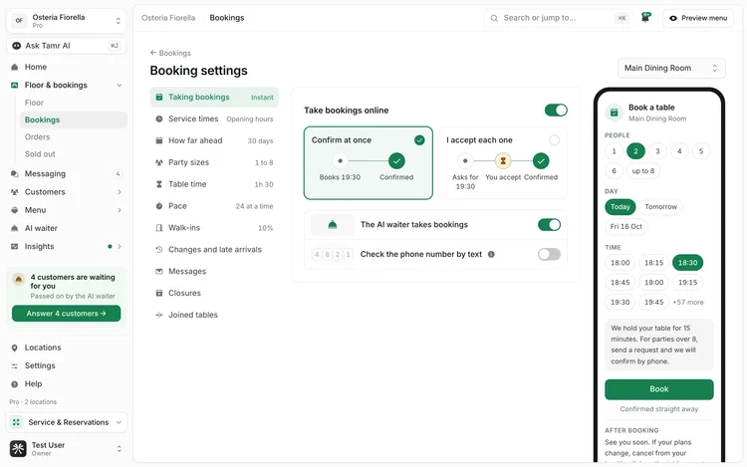
Task: Go to Floor in sidebar
Action: pos(34,103)
